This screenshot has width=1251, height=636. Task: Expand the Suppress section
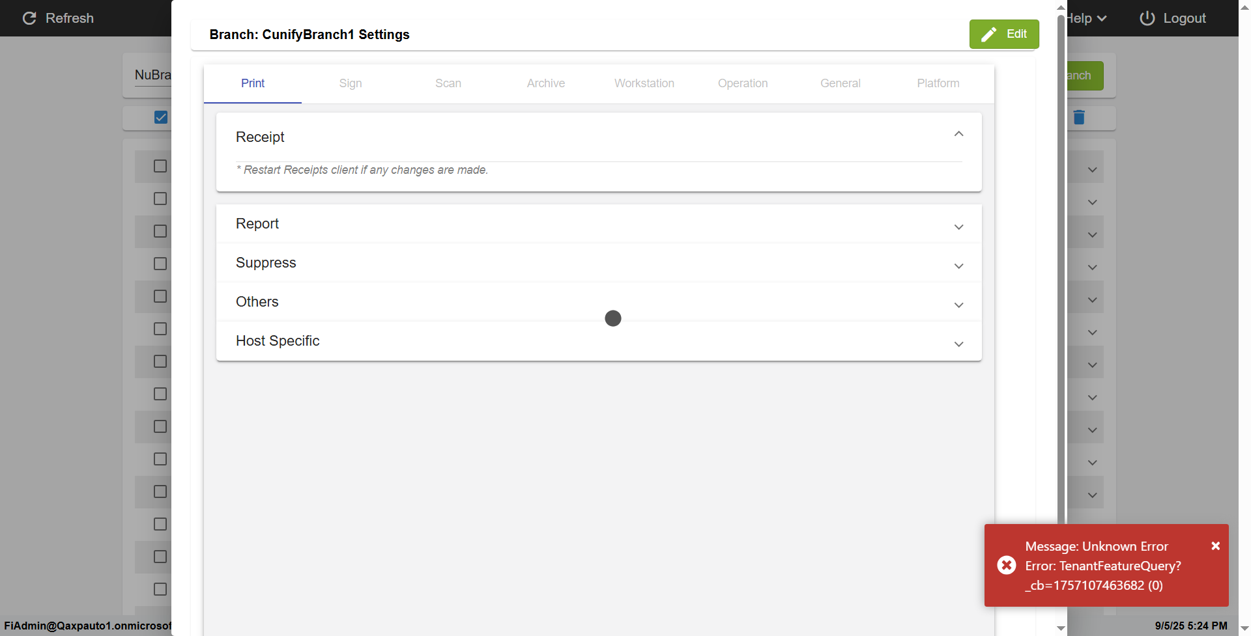tap(599, 263)
